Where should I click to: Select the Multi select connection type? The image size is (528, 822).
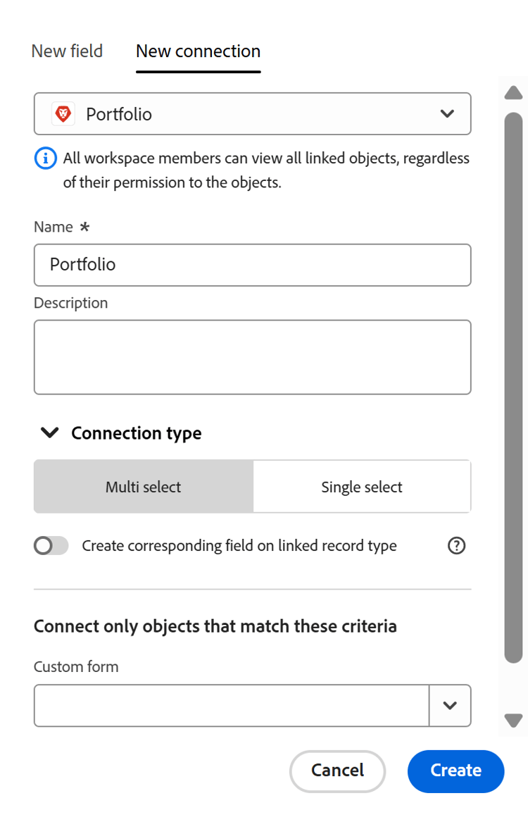(x=144, y=486)
